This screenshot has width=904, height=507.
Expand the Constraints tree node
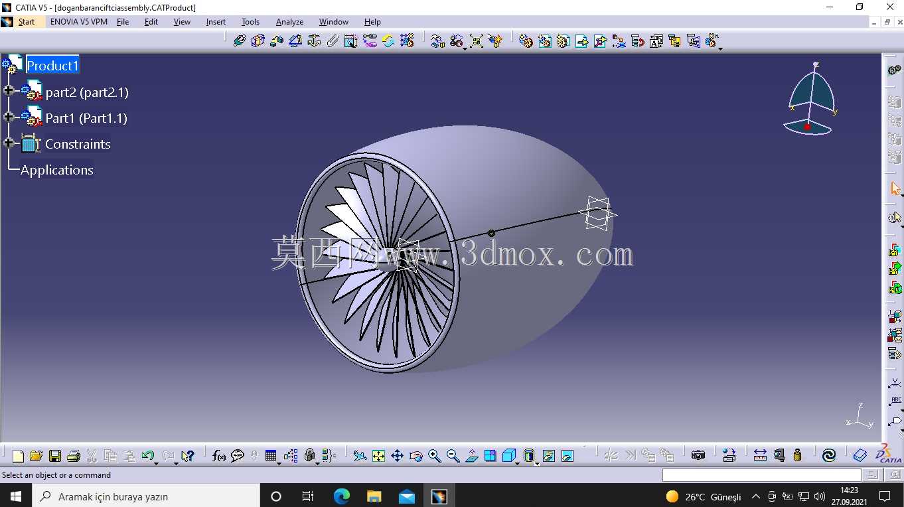[9, 143]
